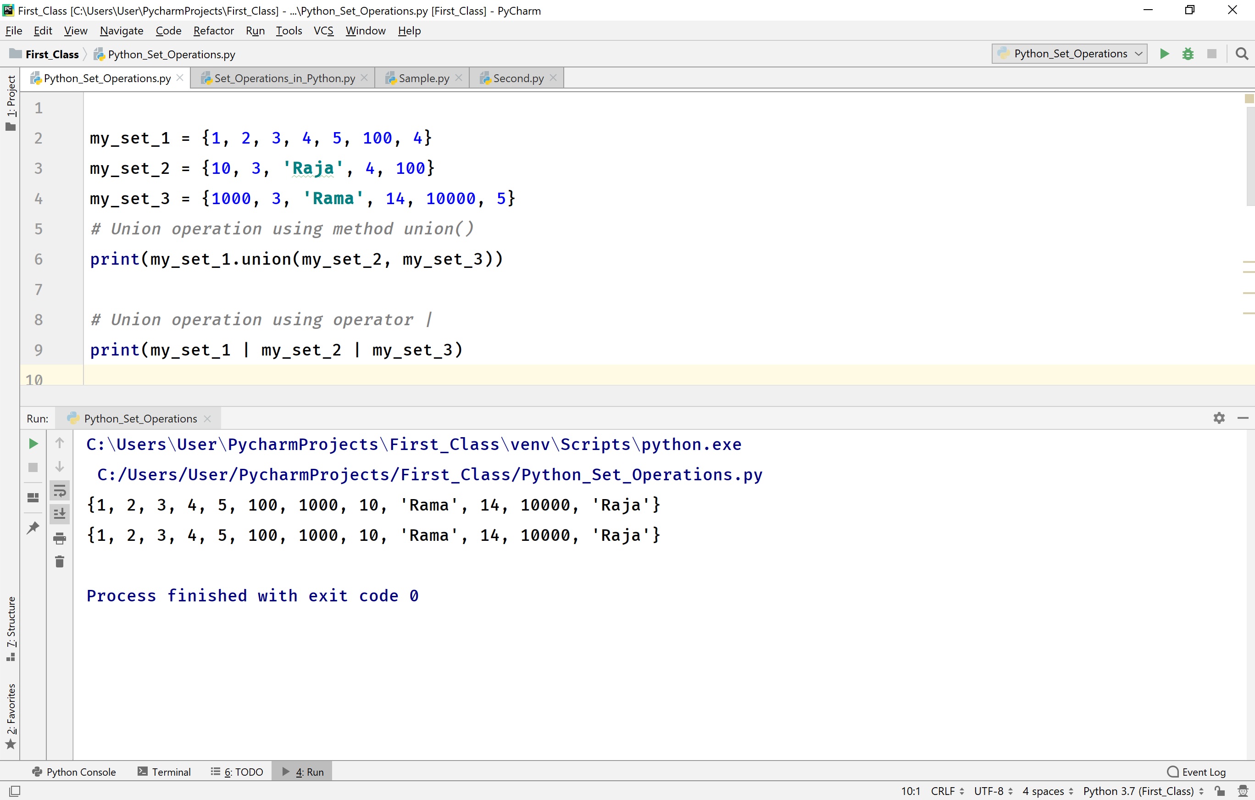Clear the console with the trash icon

pos(60,561)
